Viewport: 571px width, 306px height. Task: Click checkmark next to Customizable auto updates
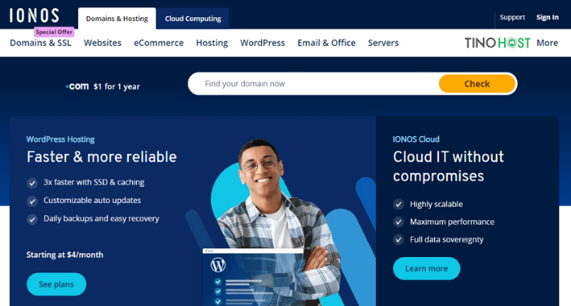(x=32, y=201)
